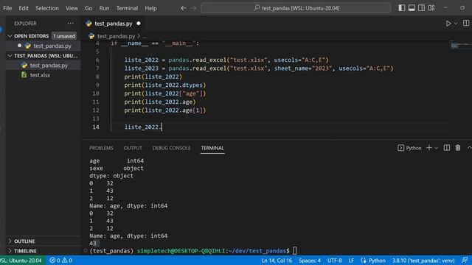Screen dimensions: 472x265
Task: Open the View menu
Action: [x=72, y=8]
